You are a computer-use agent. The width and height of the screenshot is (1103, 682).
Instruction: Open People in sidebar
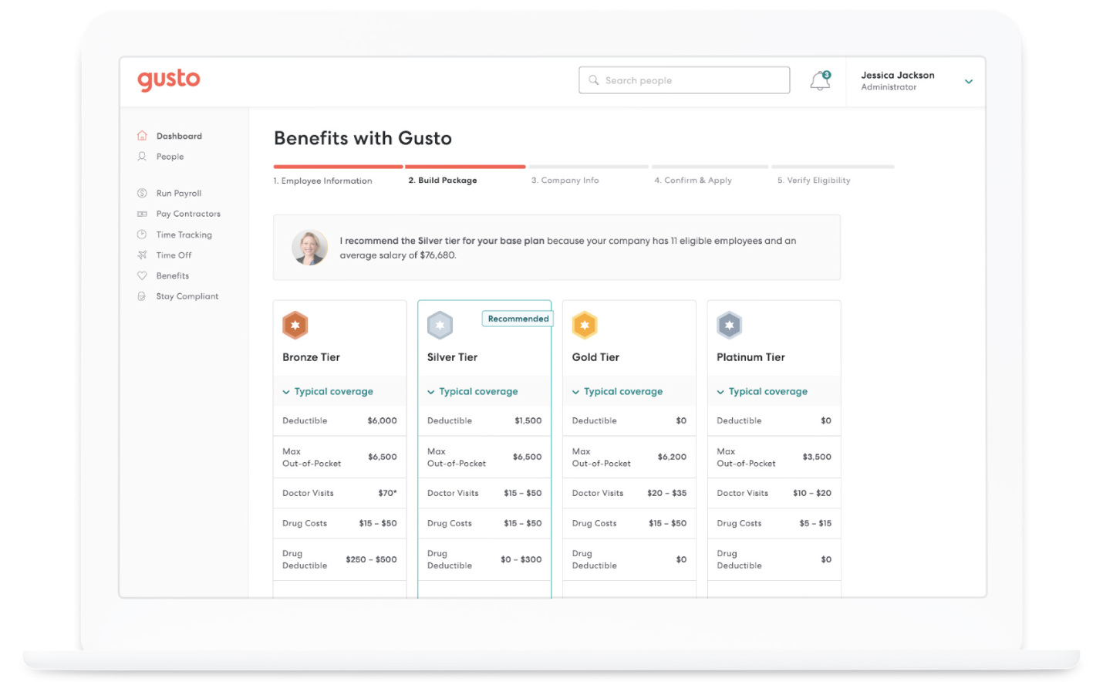[x=170, y=157]
